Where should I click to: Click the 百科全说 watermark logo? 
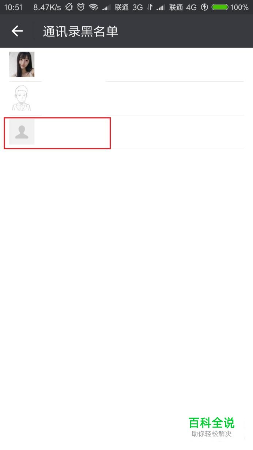[x=212, y=423]
